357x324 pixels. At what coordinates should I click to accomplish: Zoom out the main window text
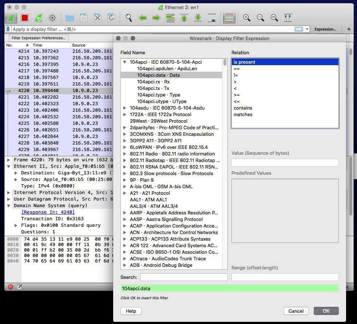tap(261, 18)
